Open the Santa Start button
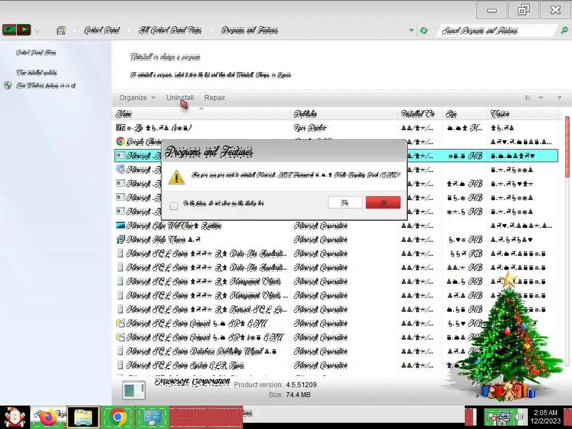This screenshot has width=572, height=429. (x=15, y=417)
